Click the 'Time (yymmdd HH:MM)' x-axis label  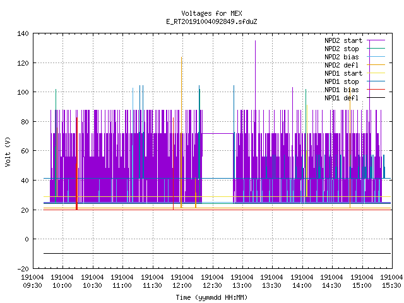pos(211,297)
